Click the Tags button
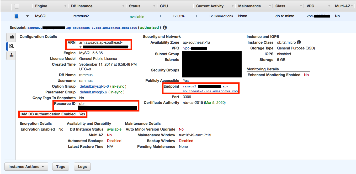This screenshot has width=356, height=174. pyautogui.click(x=61, y=167)
